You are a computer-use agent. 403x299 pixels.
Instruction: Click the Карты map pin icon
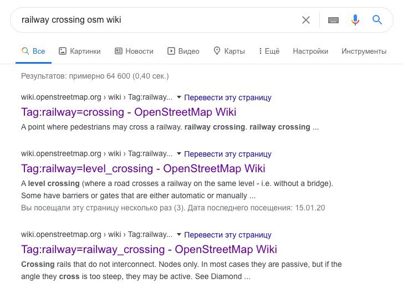(217, 51)
